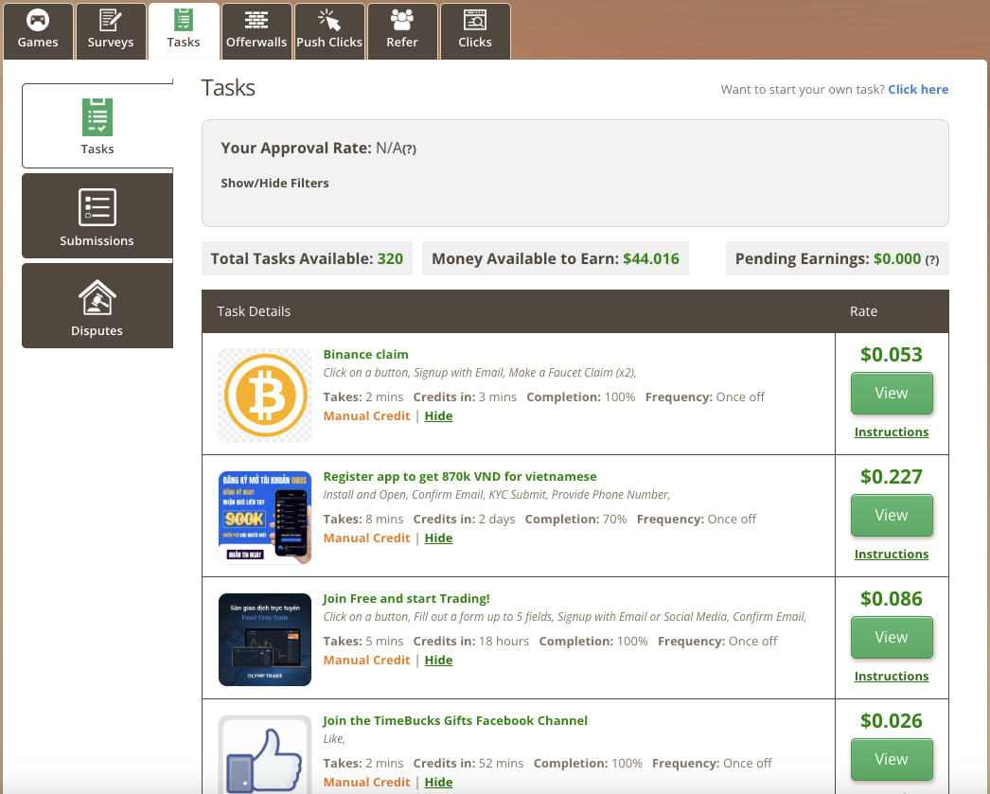
Task: Select the Offerwalls brick wall icon
Action: tap(256, 20)
